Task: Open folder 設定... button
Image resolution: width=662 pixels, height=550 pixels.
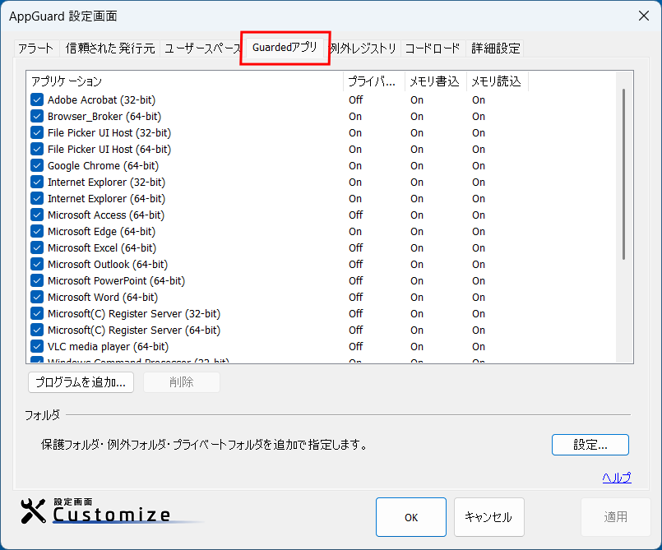Action: (x=590, y=445)
